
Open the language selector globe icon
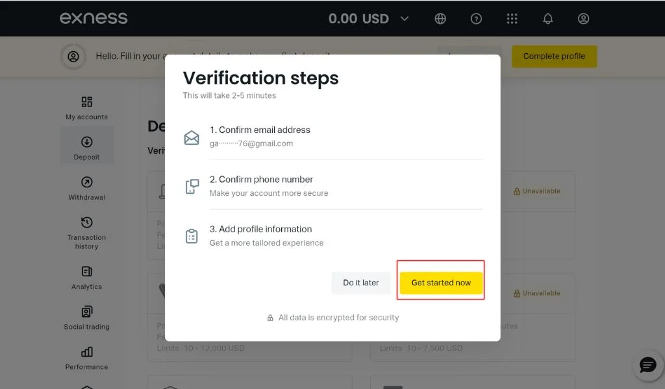pos(440,19)
